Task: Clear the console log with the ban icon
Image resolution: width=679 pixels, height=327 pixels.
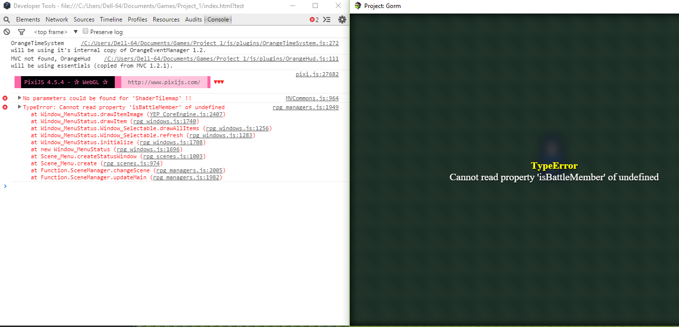Action: 7,32
